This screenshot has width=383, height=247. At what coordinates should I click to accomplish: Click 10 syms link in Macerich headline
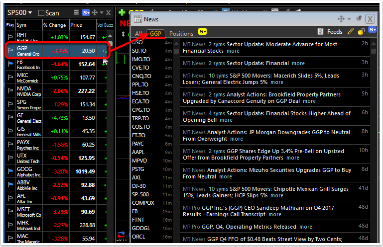pyautogui.click(x=218, y=76)
